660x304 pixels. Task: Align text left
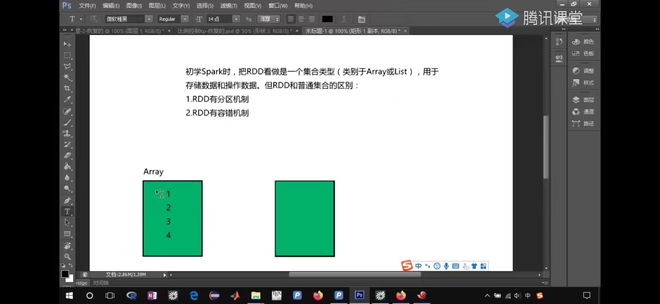[291, 19]
